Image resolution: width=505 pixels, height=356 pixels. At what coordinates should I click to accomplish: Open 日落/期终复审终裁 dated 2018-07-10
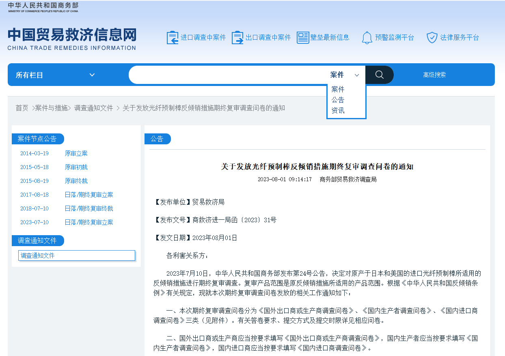pyautogui.click(x=89, y=209)
